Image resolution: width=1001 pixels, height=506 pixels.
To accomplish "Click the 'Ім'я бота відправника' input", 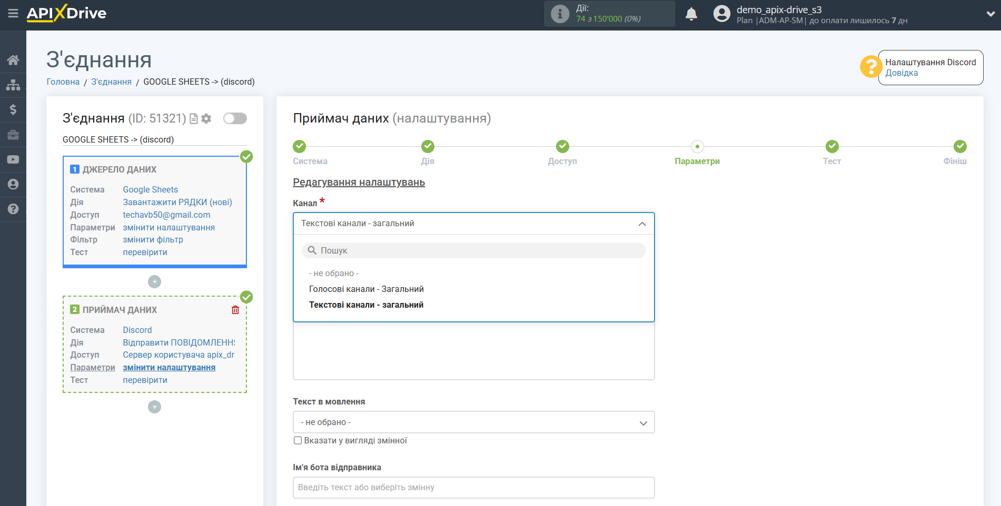I will coord(473,488).
